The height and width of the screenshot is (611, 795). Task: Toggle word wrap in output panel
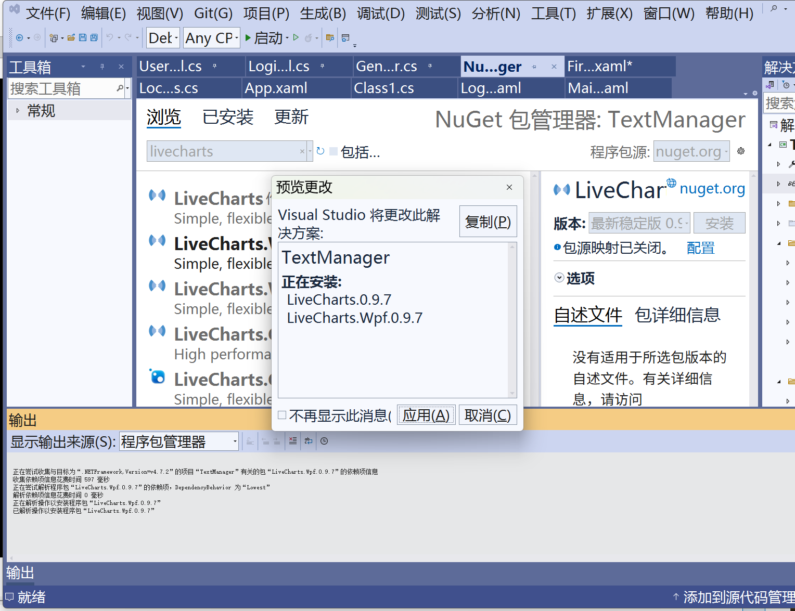pyautogui.click(x=309, y=441)
